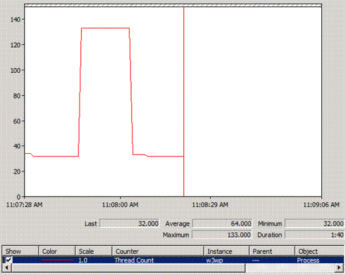Viewport: 345px width, 275px height.
Task: Click the left scroll arrow
Action: 7,267
